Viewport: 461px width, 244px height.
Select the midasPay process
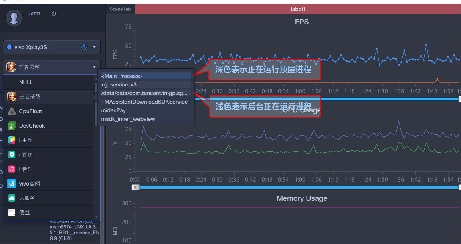pyautogui.click(x=146, y=110)
